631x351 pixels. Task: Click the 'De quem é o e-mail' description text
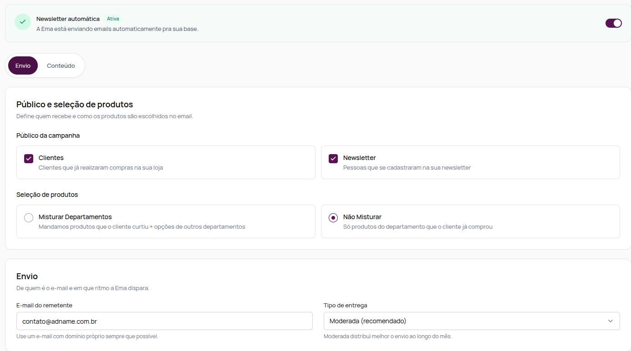[x=83, y=288]
